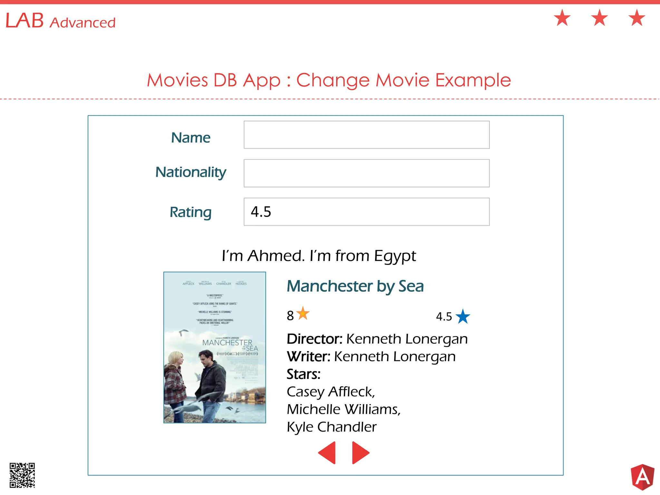Open the Manchester by Sea poster thumbnail
This screenshot has width=660, height=495.
215,347
